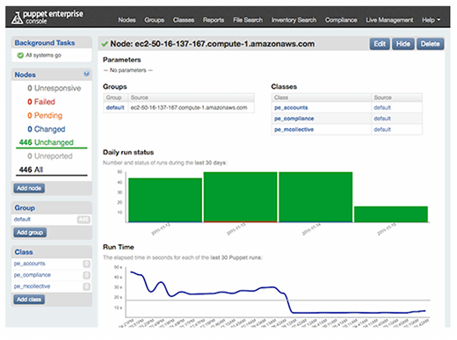Click the shortest green daily run bar
The height and width of the screenshot is (340, 457).
click(391, 214)
